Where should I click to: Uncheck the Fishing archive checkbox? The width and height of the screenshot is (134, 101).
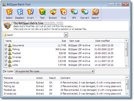(x=6, y=49)
